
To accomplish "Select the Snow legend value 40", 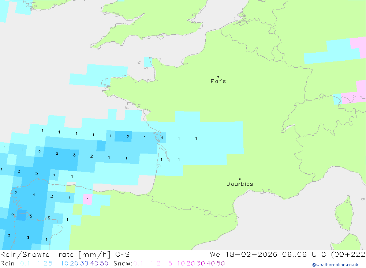I will [211, 263].
